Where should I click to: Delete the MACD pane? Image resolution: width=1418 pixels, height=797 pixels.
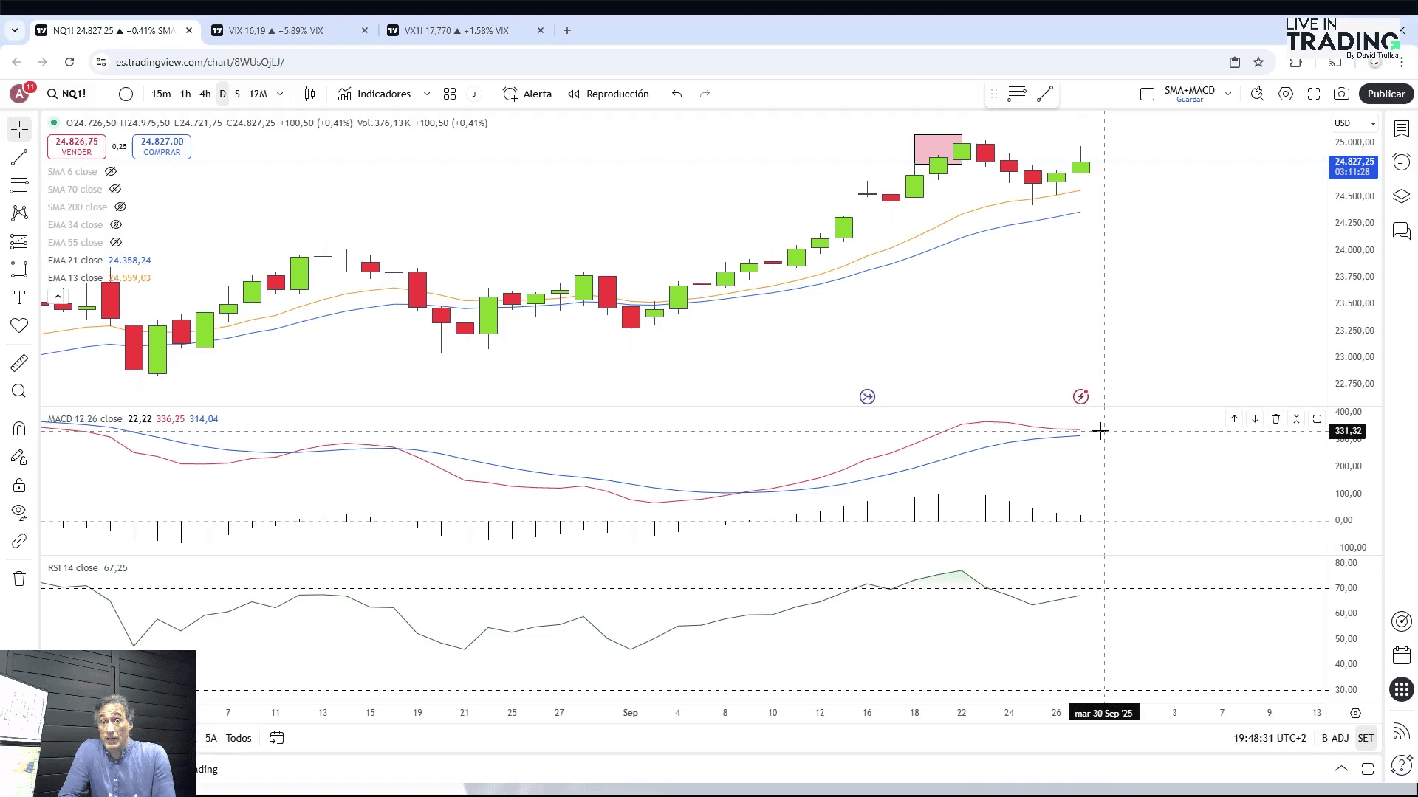[x=1275, y=418]
